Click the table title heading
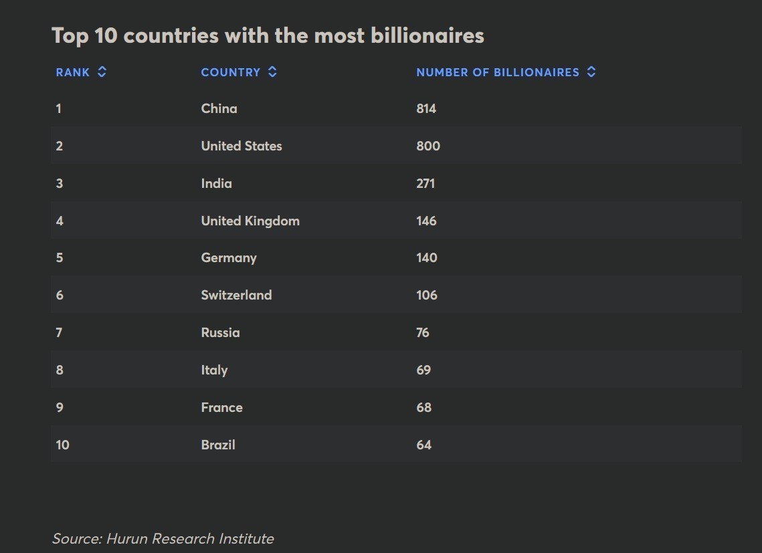 (x=268, y=35)
